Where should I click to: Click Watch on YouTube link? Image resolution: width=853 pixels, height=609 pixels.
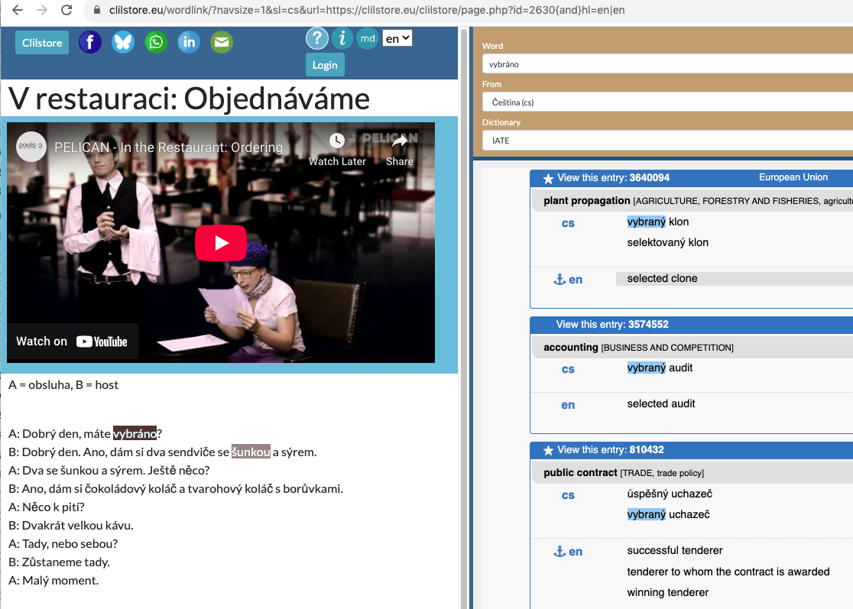pyautogui.click(x=73, y=342)
